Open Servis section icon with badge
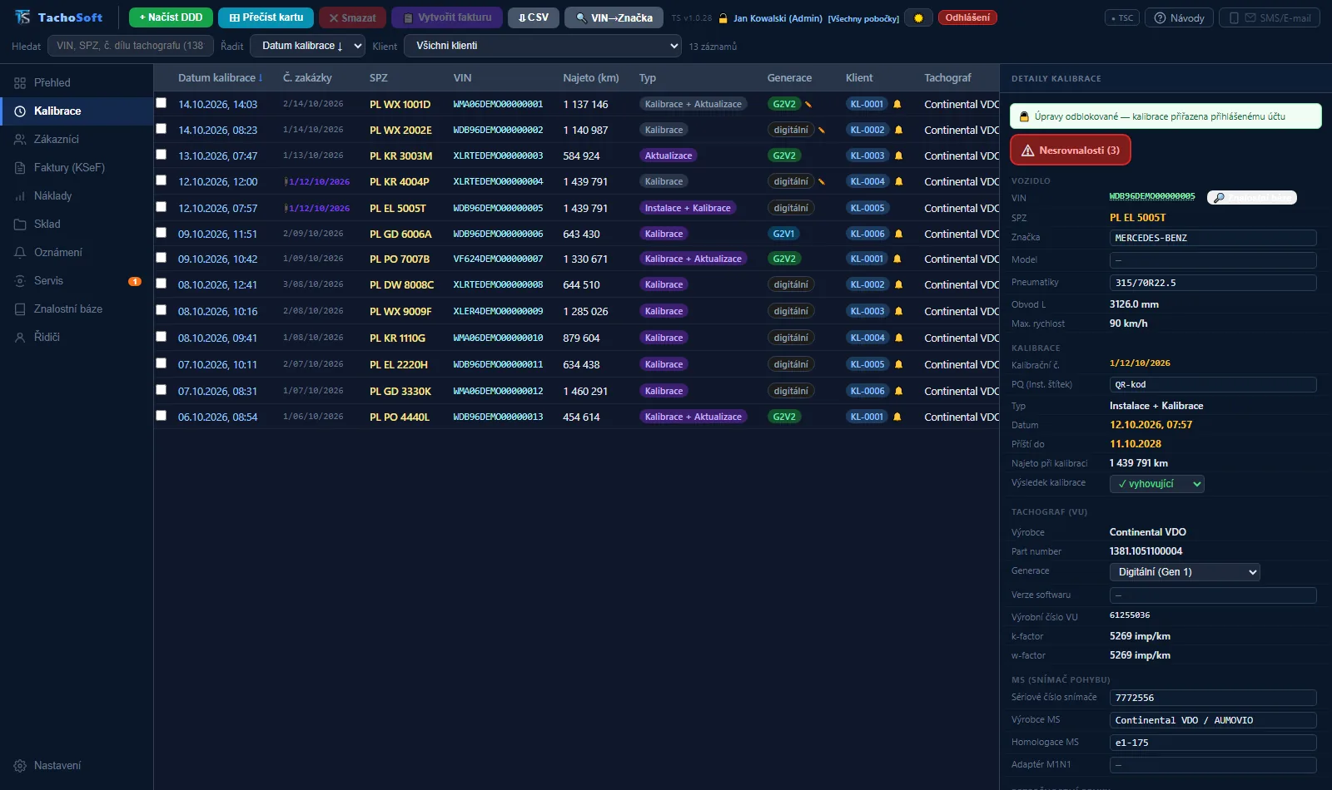Screen dimensions: 1332x790 click(x=20, y=281)
